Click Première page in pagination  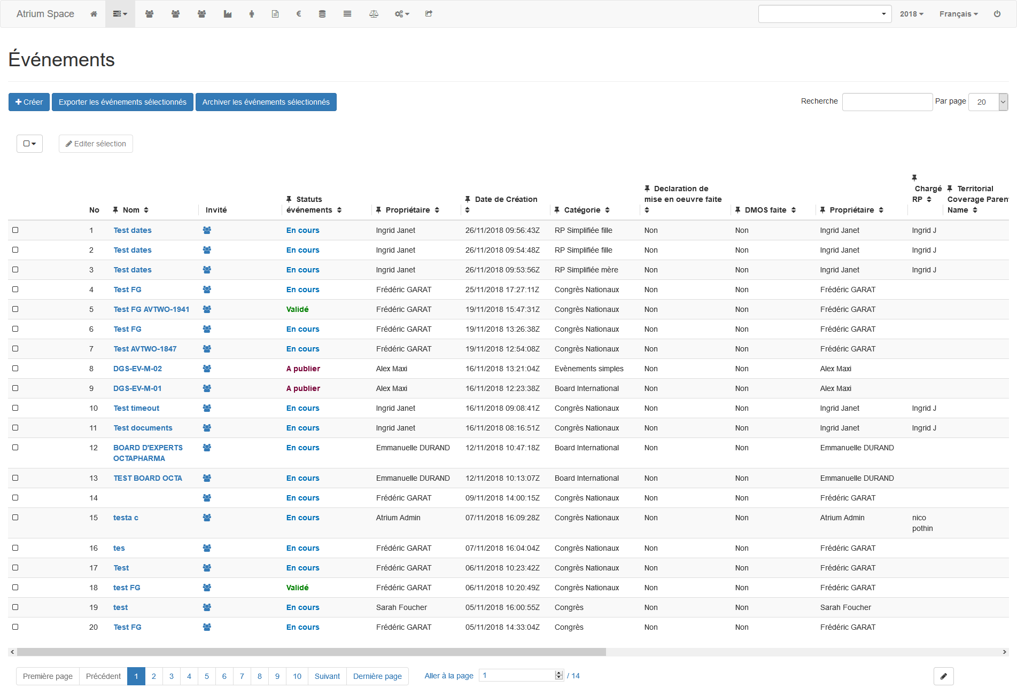pos(48,676)
